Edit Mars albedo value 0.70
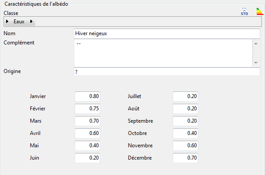The height and width of the screenshot is (175, 265). (x=87, y=121)
